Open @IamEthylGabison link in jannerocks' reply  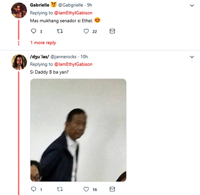[x=73, y=64]
